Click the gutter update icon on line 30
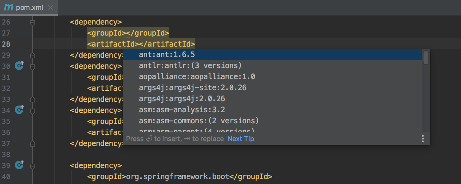Viewport: 461px width, 184px height. [x=19, y=65]
